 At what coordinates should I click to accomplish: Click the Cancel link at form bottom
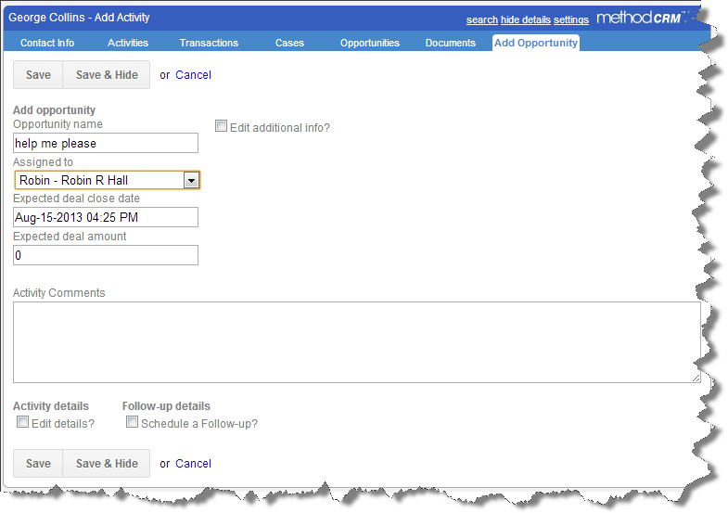coord(193,463)
